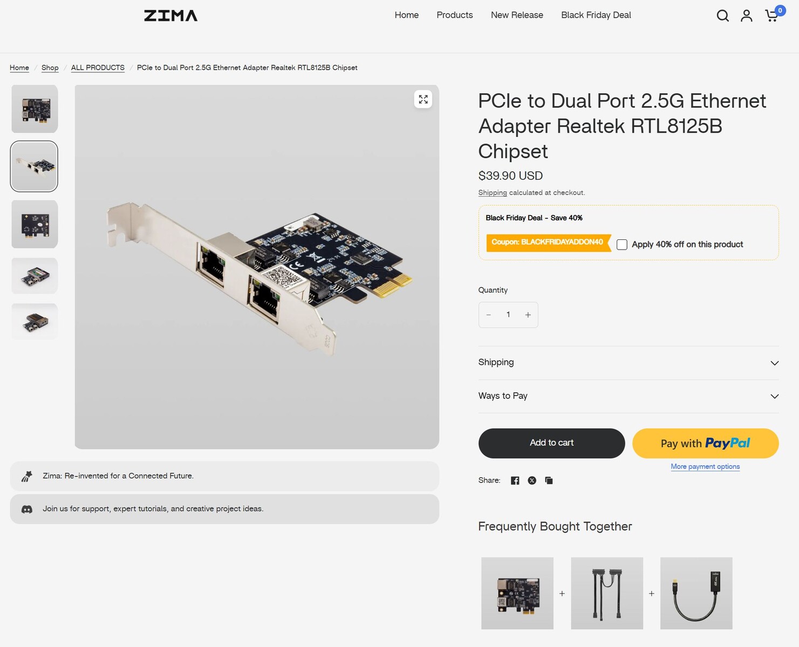This screenshot has width=799, height=647.
Task: Share product on Facebook
Action: coord(515,480)
